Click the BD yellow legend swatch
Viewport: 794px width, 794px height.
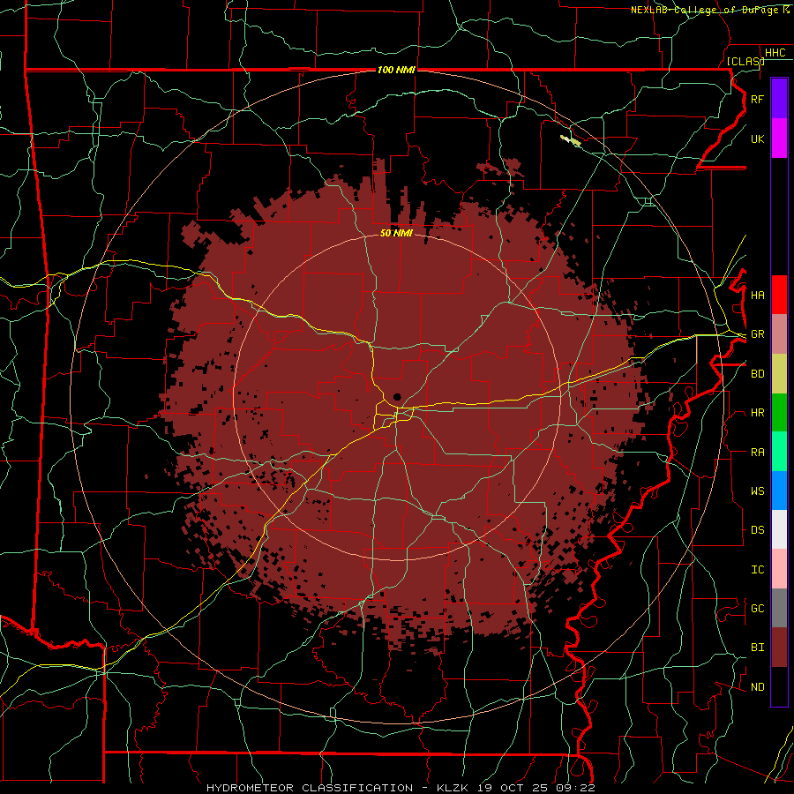779,374
